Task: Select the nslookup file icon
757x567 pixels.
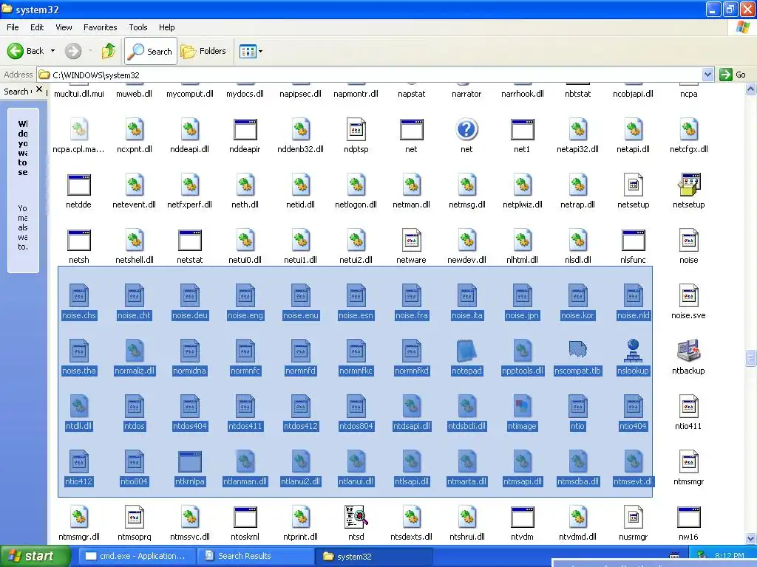Action: 633,351
